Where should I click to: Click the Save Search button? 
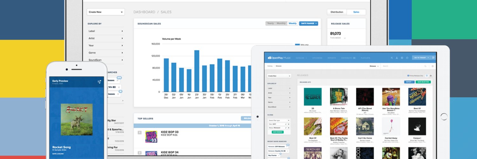click(278, 132)
